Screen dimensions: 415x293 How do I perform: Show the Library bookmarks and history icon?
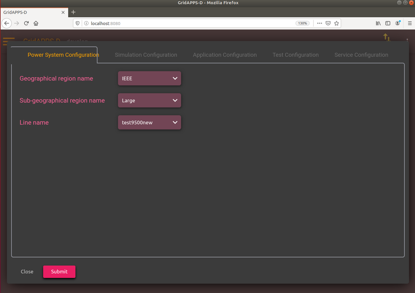point(378,23)
